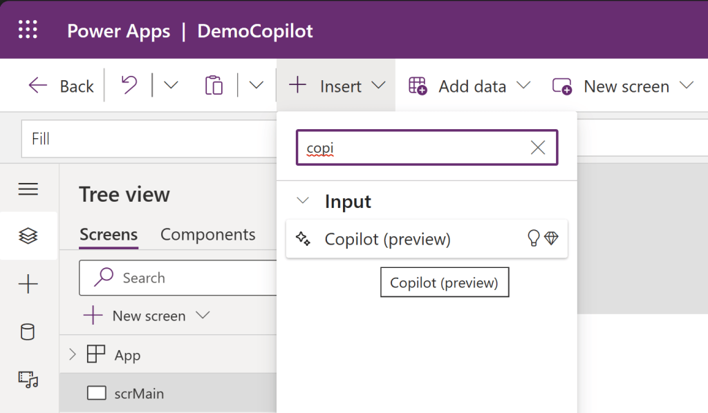The image size is (708, 413).
Task: Go Back using the Back button
Action: click(61, 86)
